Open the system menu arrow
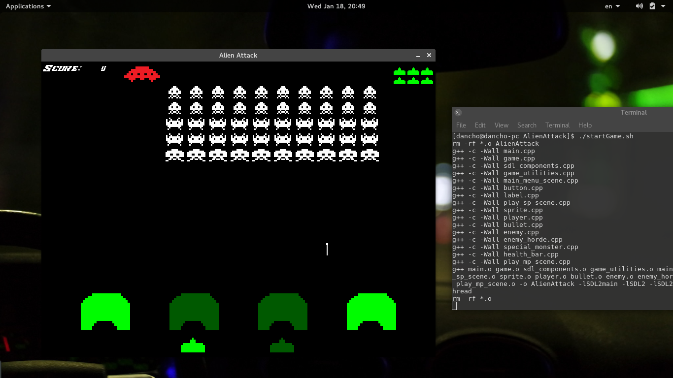 (x=663, y=6)
